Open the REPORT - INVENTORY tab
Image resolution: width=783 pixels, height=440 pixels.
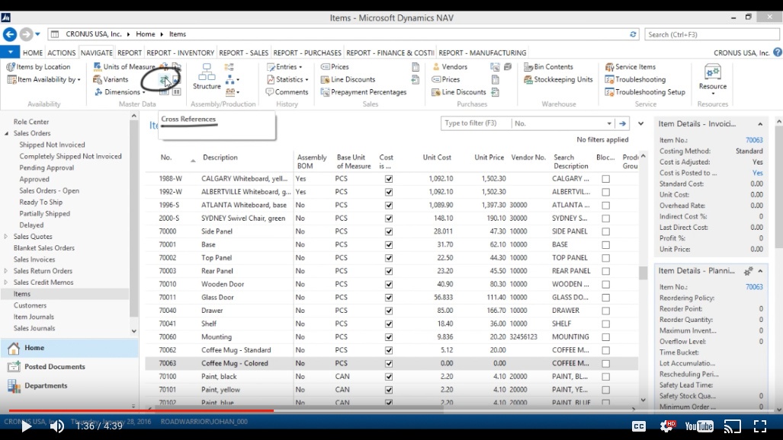pyautogui.click(x=180, y=53)
